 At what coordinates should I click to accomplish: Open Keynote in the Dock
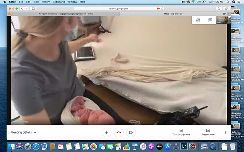pos(135,147)
